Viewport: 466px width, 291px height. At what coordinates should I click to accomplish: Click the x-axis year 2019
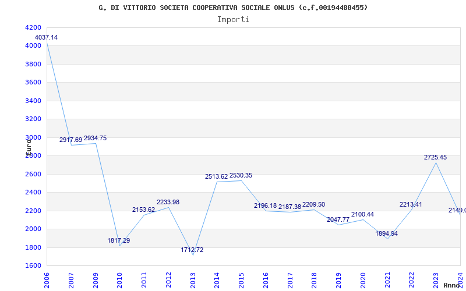point(339,281)
